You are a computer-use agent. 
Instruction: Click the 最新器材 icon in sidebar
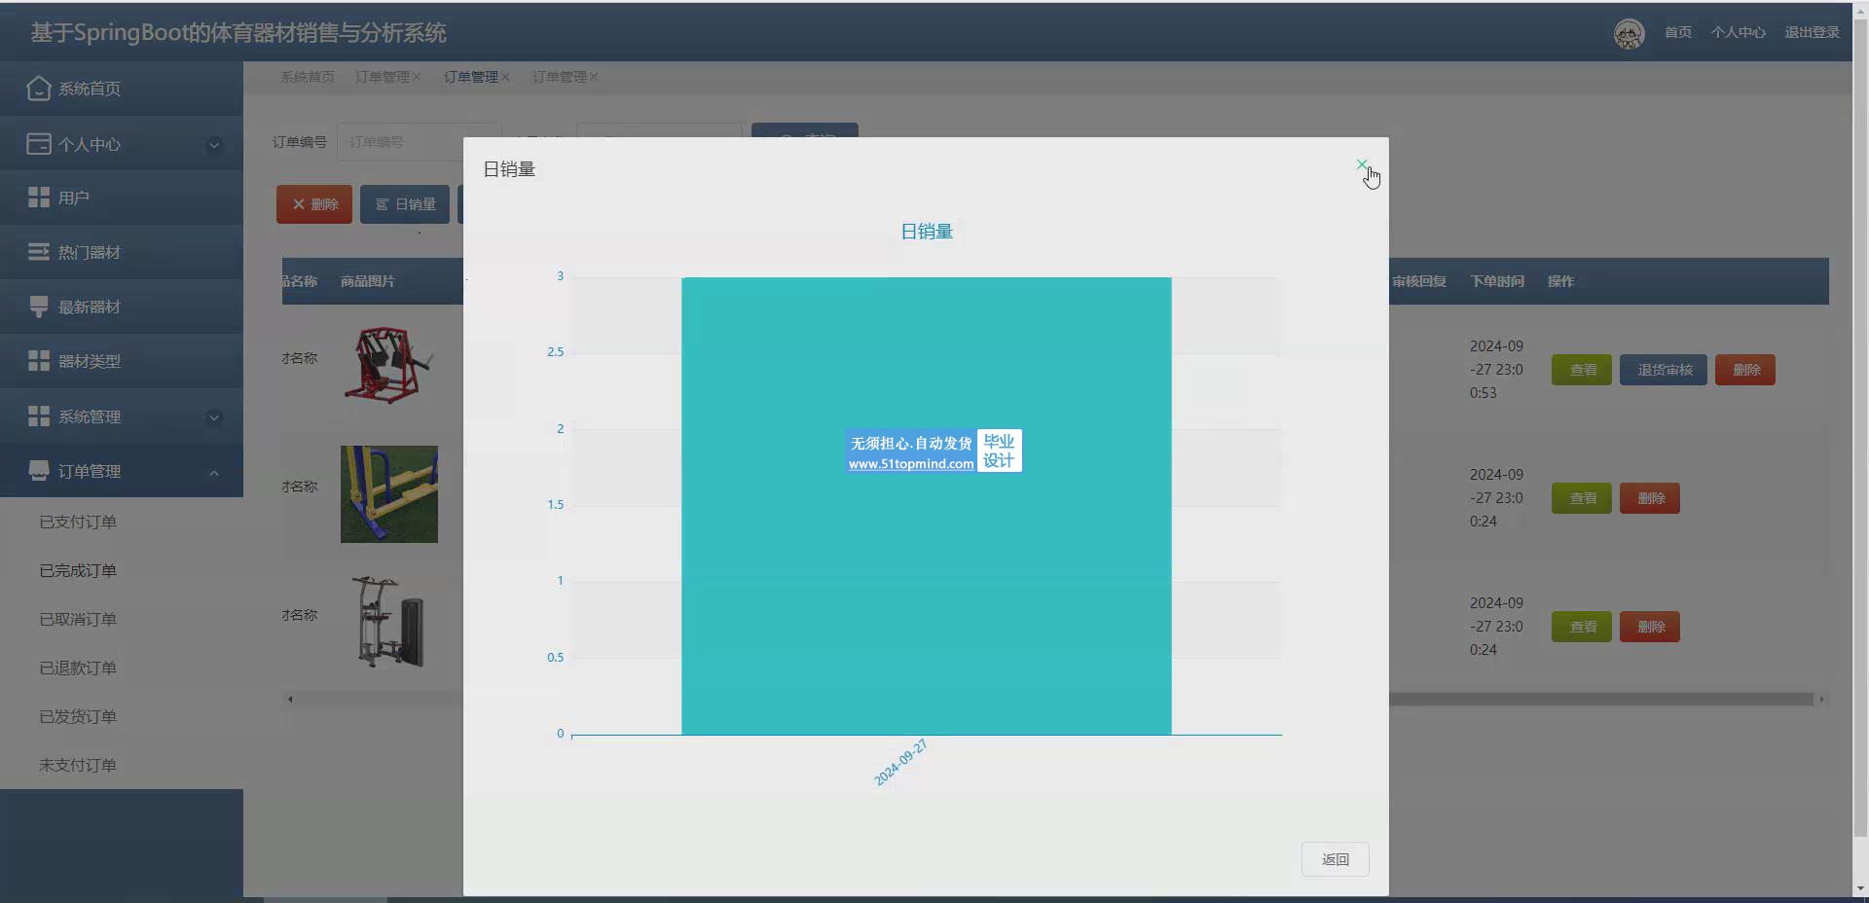click(39, 307)
